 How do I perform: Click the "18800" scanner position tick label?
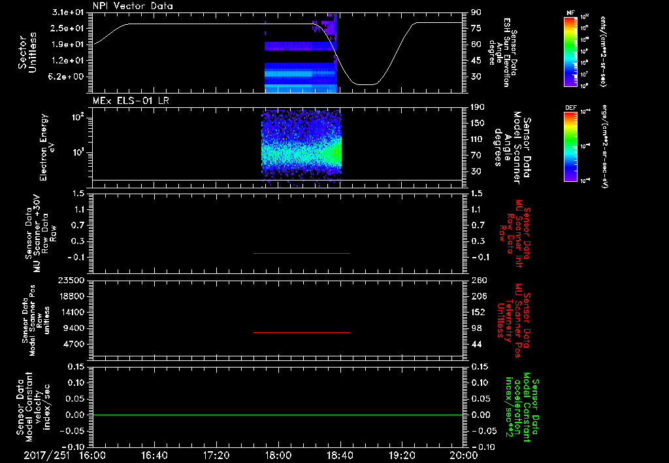(x=71, y=296)
